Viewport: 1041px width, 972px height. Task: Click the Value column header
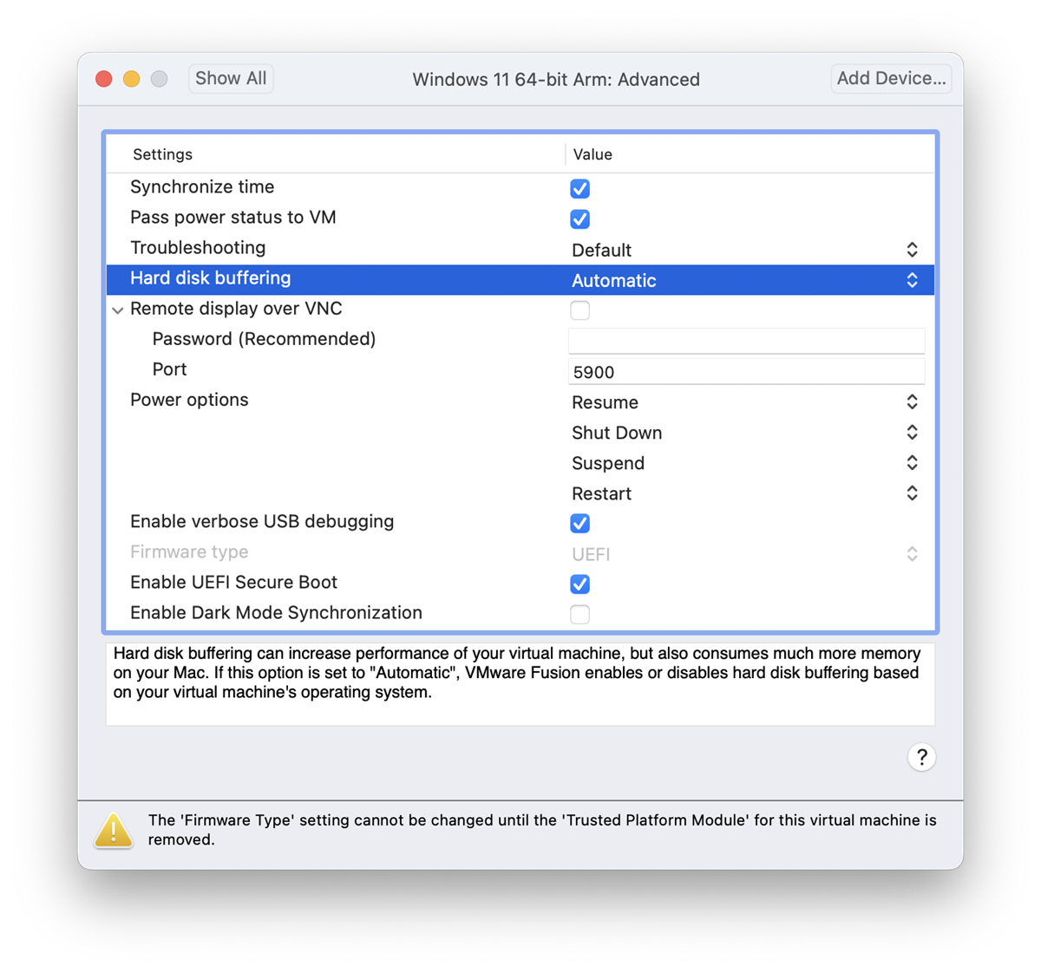(x=593, y=154)
